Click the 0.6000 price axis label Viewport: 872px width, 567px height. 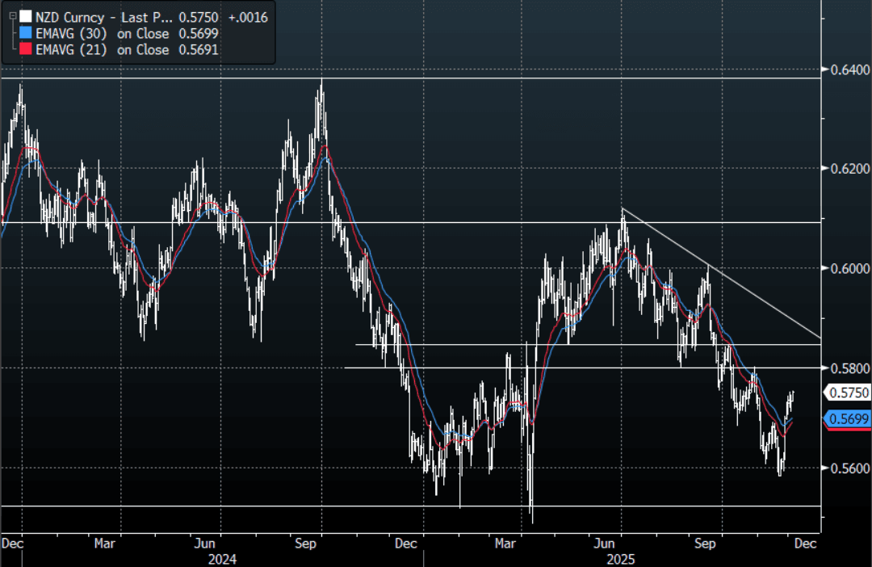pos(847,268)
